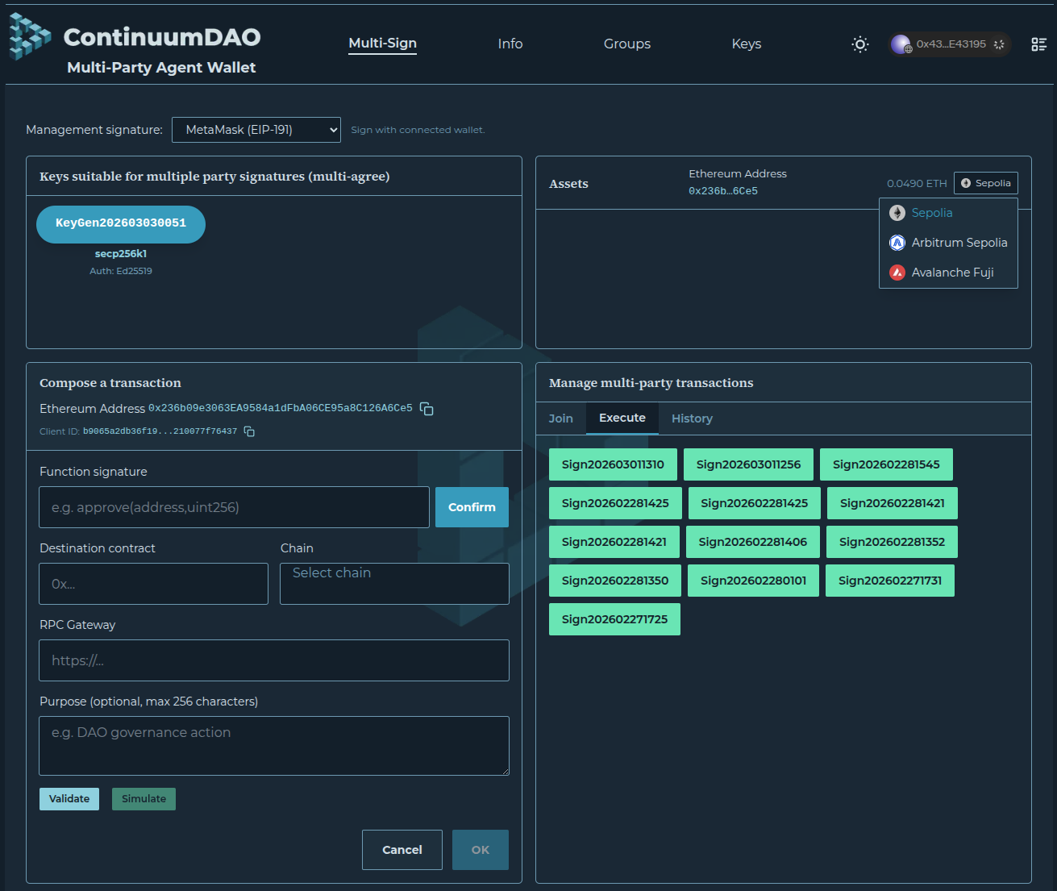The height and width of the screenshot is (891, 1057).
Task: Copy the Ethereum Address using copy icon
Action: [427, 409]
